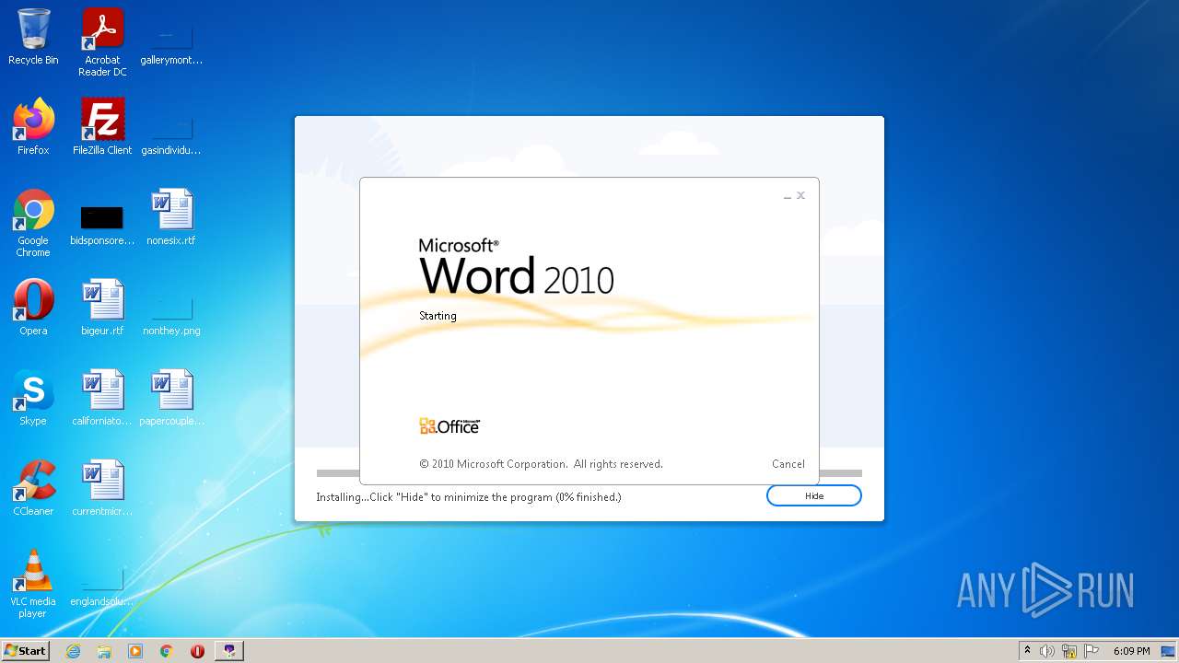
Task: Open the Recycle Bin desktop icon
Action: 33,37
